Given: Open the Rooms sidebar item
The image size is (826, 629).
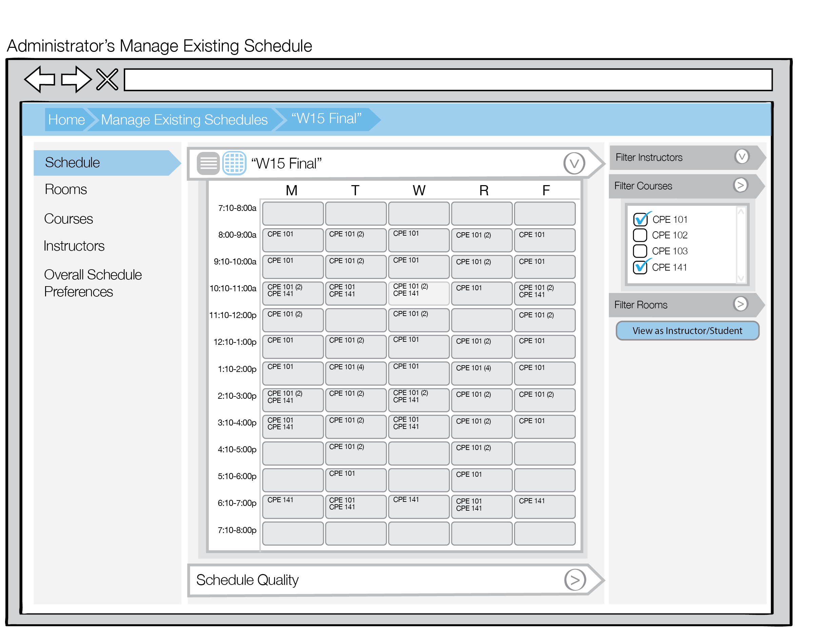Looking at the screenshot, I should click(x=65, y=190).
